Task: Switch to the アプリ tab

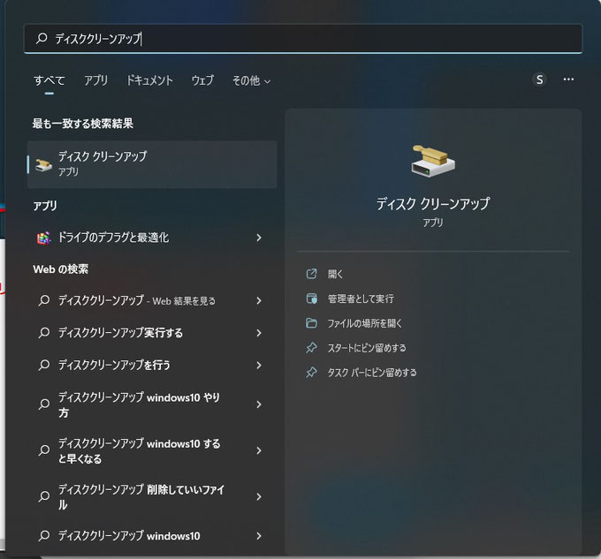Action: (95, 80)
